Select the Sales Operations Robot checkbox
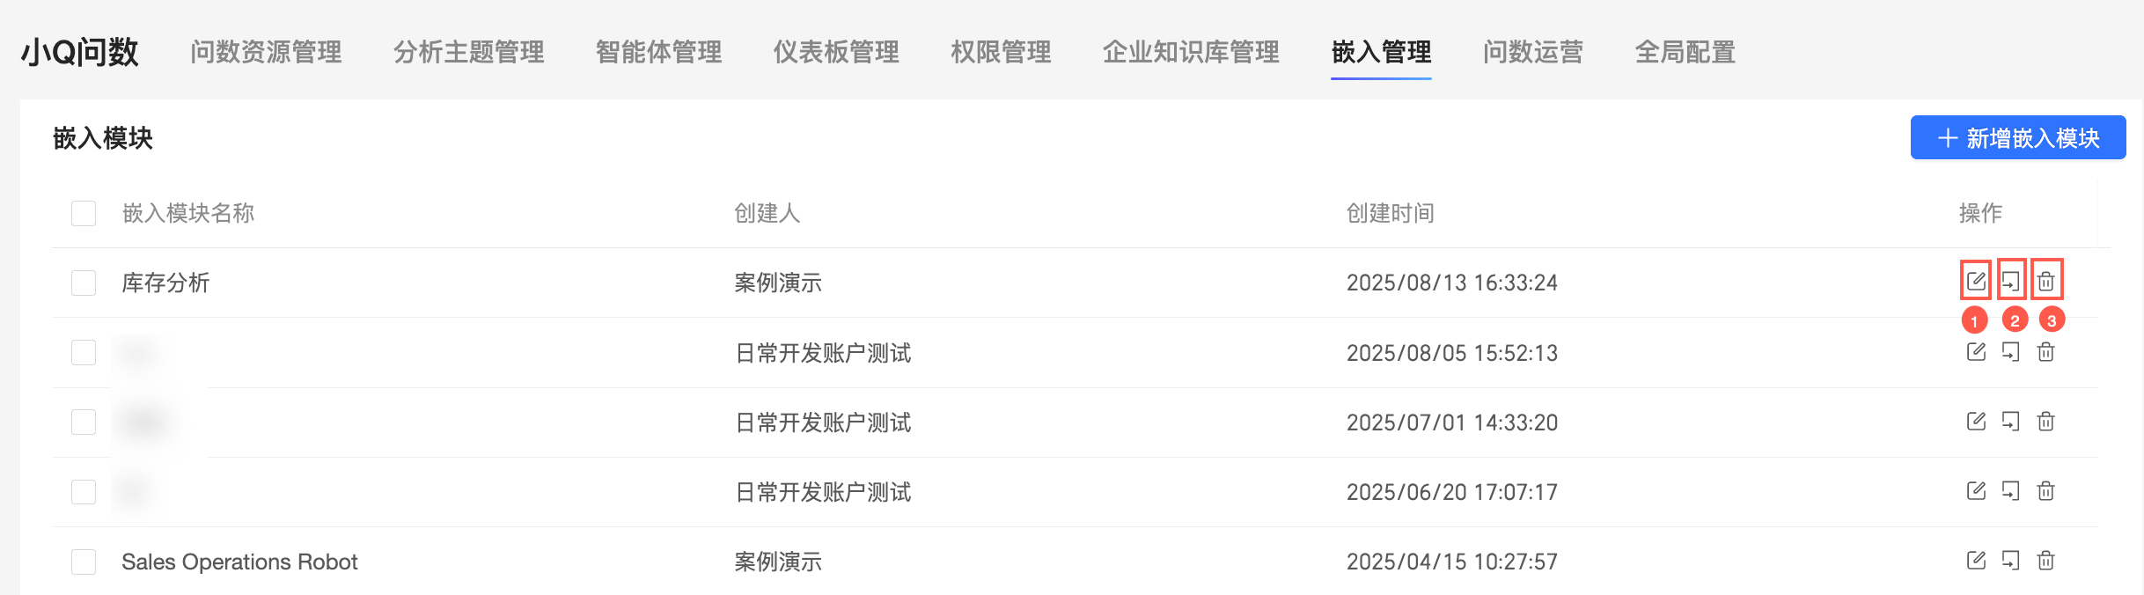Image resolution: width=2144 pixels, height=595 pixels. (x=84, y=562)
